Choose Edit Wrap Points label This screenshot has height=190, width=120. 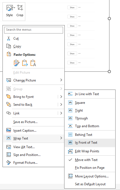pos(87,151)
